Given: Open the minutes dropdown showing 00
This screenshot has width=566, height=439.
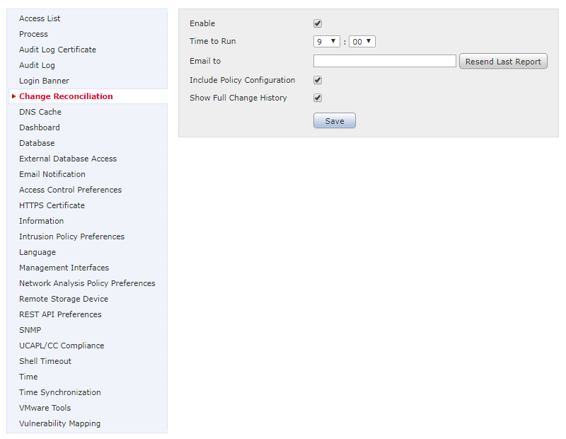Looking at the screenshot, I should click(362, 42).
